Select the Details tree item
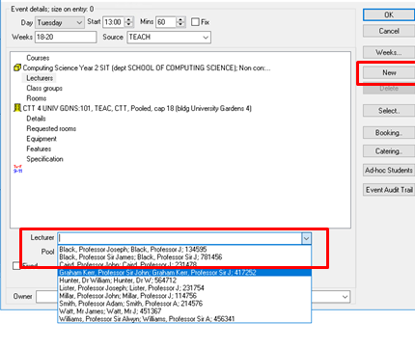 [x=36, y=119]
